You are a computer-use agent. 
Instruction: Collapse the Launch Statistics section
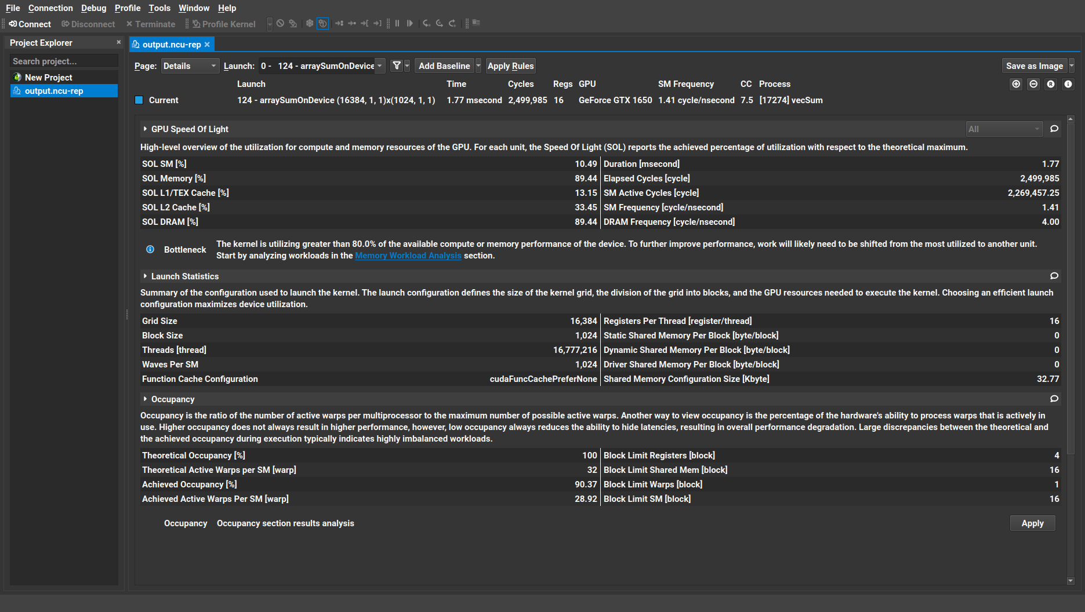click(145, 276)
